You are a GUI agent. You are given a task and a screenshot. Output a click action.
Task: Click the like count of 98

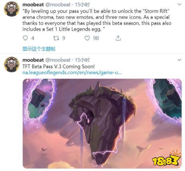(x=96, y=38)
